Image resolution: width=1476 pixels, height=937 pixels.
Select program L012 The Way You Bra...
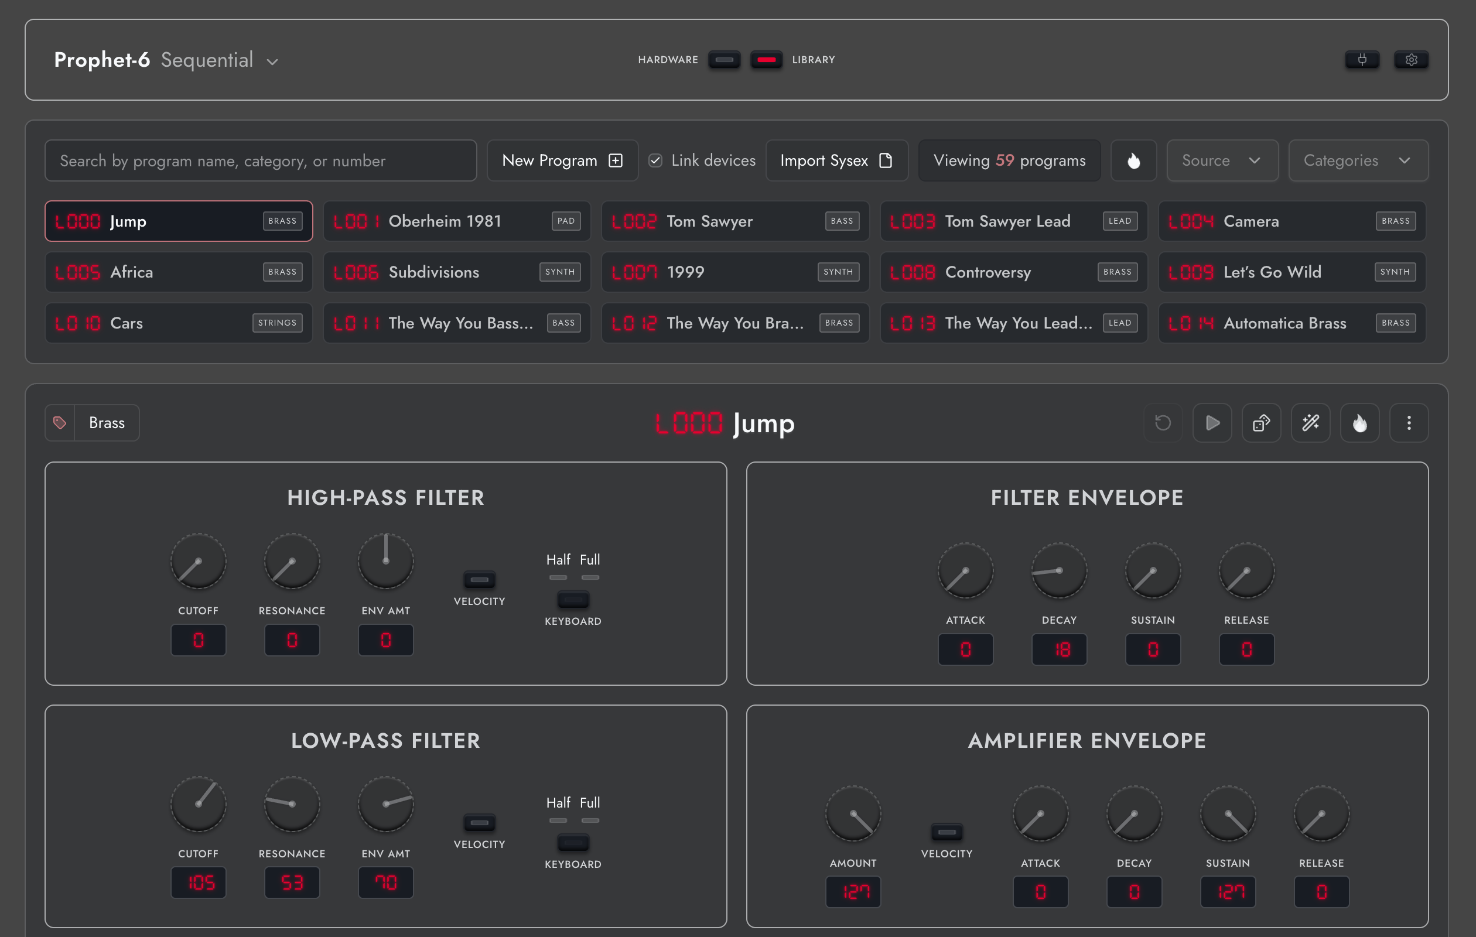tap(735, 323)
